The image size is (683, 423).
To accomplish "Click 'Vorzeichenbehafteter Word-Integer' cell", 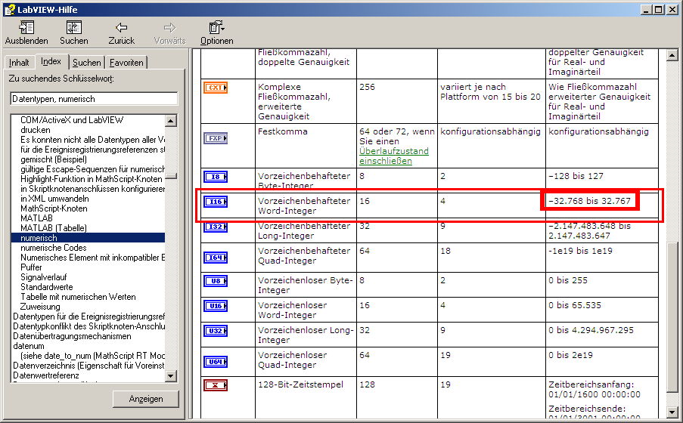I will (x=304, y=206).
